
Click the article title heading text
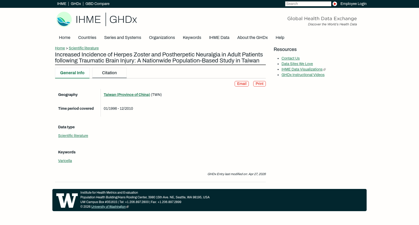159,57
